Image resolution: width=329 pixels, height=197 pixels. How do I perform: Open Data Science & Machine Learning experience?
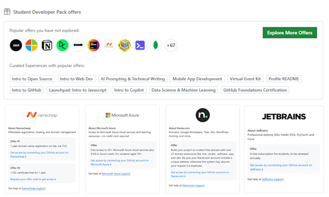183,90
